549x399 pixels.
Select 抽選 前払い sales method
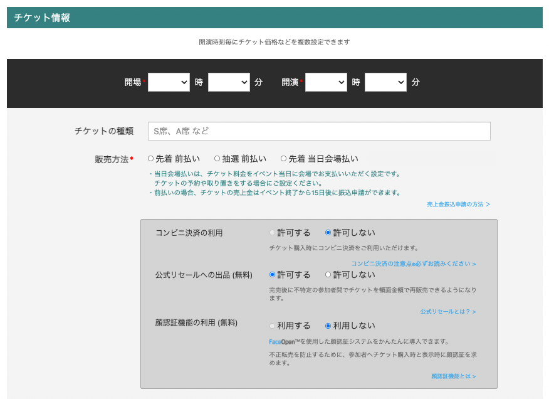click(x=217, y=159)
